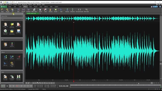Switch to the Levels ribbon tab
Viewport: 162px width, 91px height.
point(20,7)
